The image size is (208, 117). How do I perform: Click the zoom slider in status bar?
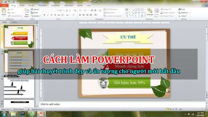click(192, 109)
